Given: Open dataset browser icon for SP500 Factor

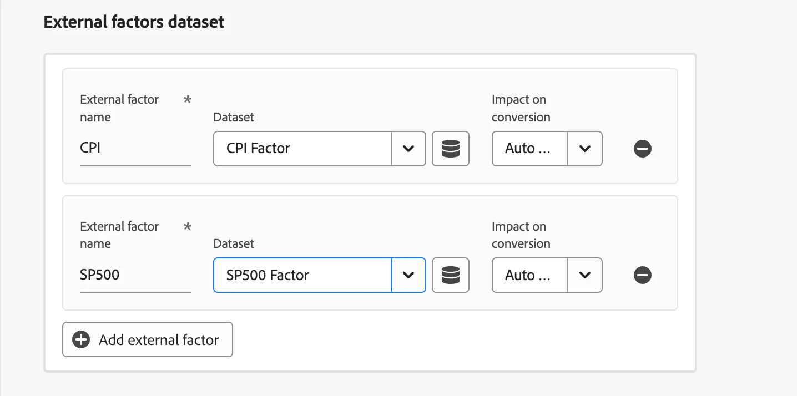Looking at the screenshot, I should tap(451, 275).
